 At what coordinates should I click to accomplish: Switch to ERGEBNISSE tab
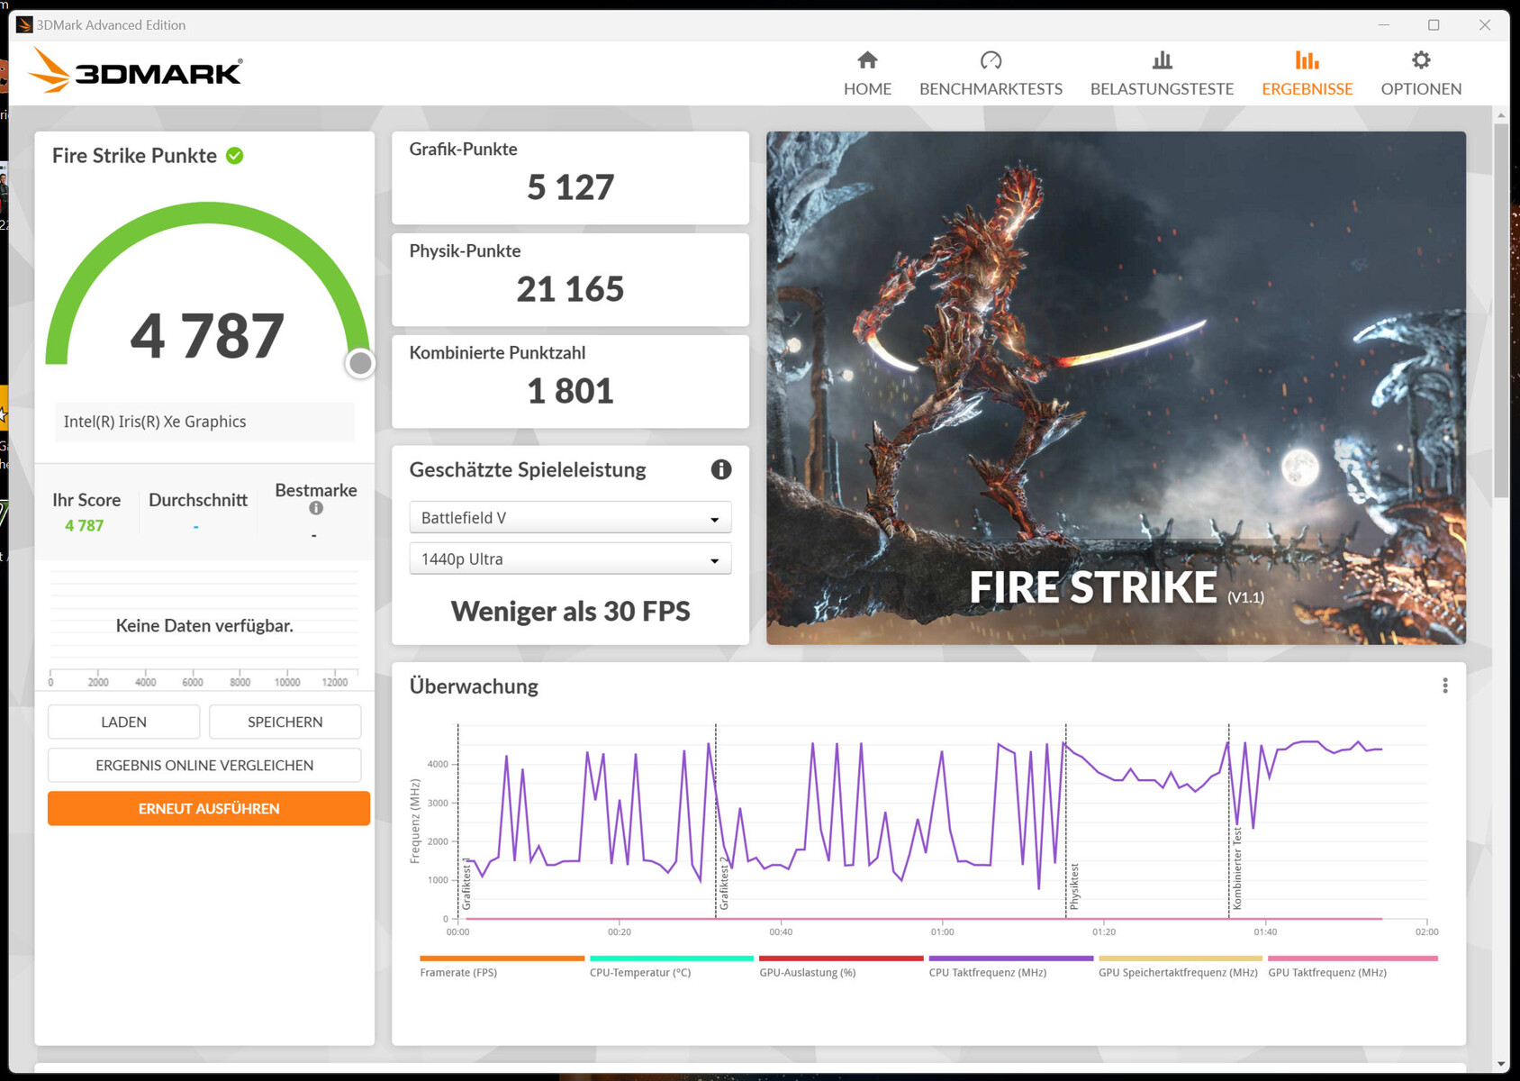coord(1307,74)
